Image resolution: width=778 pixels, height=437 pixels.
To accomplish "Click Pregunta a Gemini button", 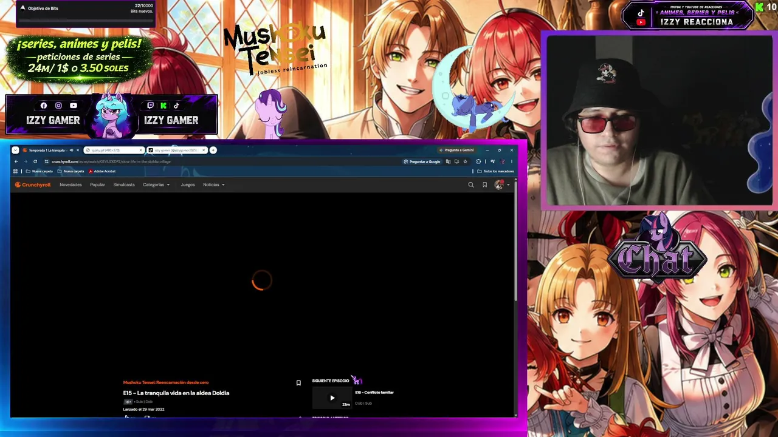I will [x=456, y=150].
